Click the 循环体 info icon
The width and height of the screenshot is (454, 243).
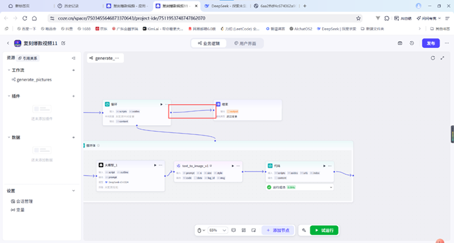point(98,145)
